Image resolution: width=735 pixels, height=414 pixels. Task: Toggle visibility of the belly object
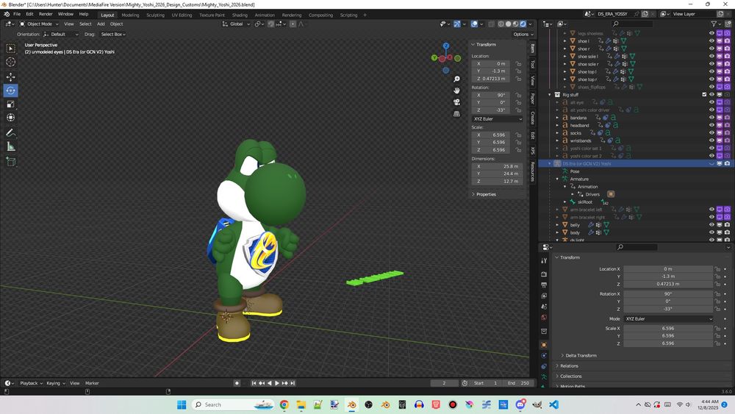[711, 225]
